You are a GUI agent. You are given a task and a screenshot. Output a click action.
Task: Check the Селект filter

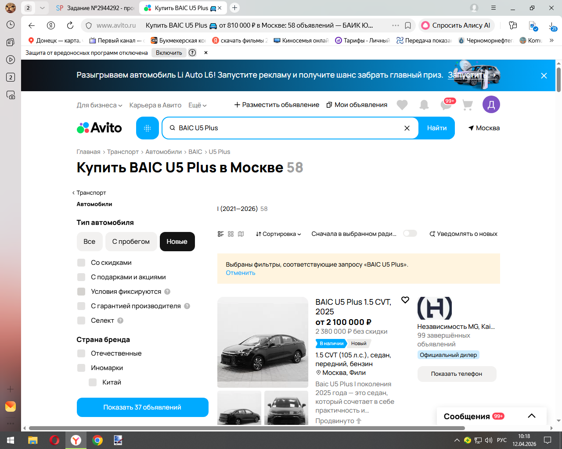pos(81,321)
